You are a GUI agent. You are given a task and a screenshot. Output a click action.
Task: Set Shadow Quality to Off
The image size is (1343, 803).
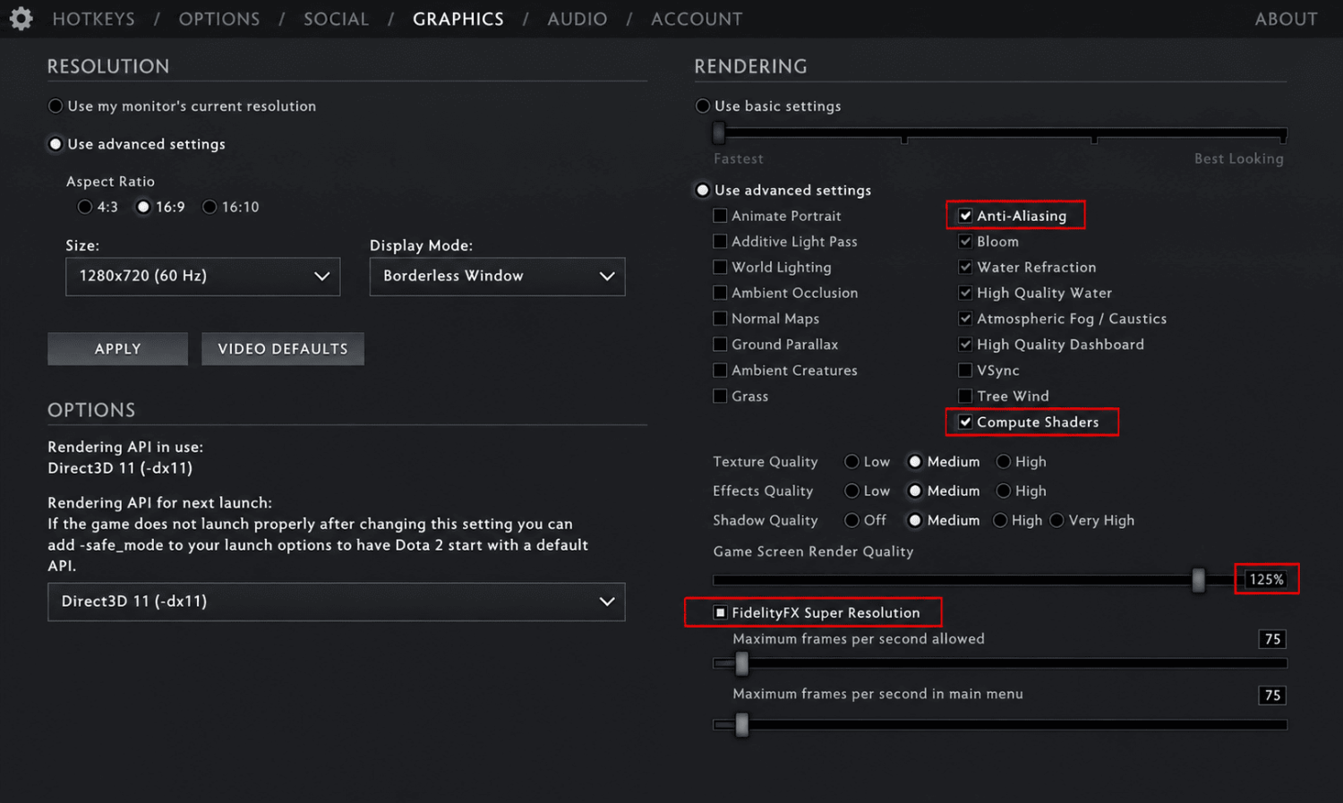pyautogui.click(x=852, y=521)
